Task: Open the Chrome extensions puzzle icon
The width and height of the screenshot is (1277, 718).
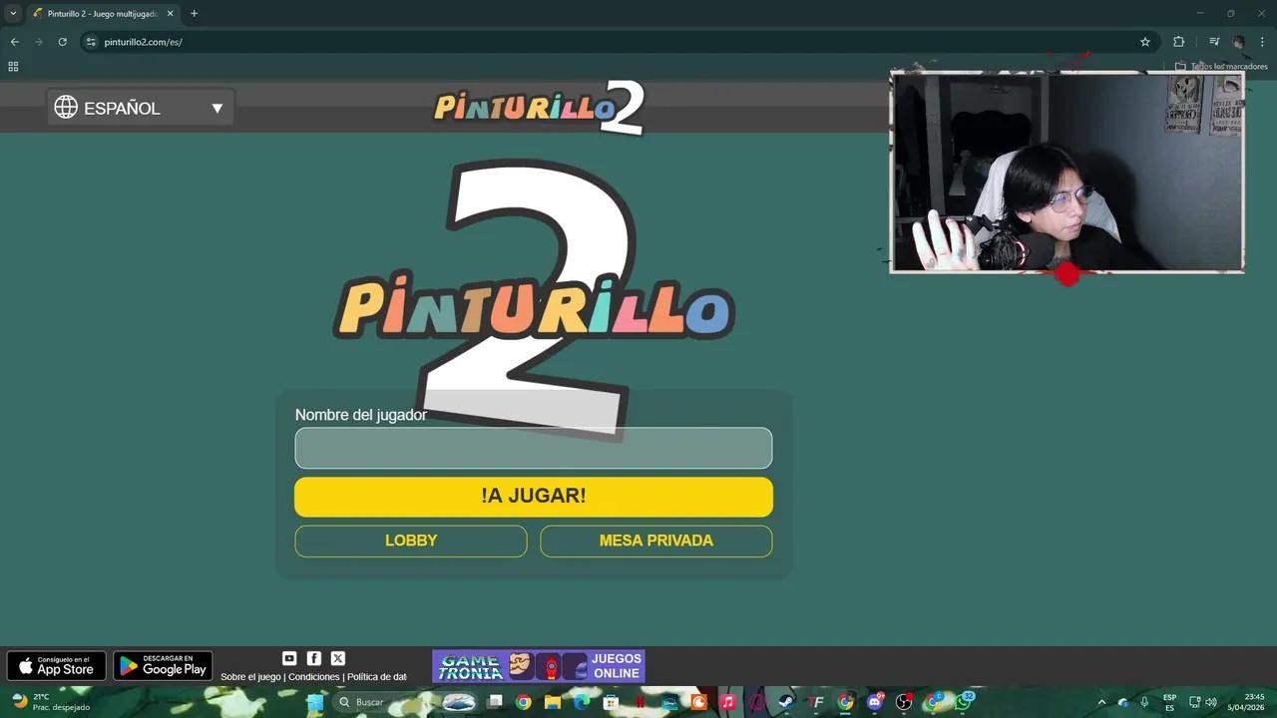Action: point(1178,42)
